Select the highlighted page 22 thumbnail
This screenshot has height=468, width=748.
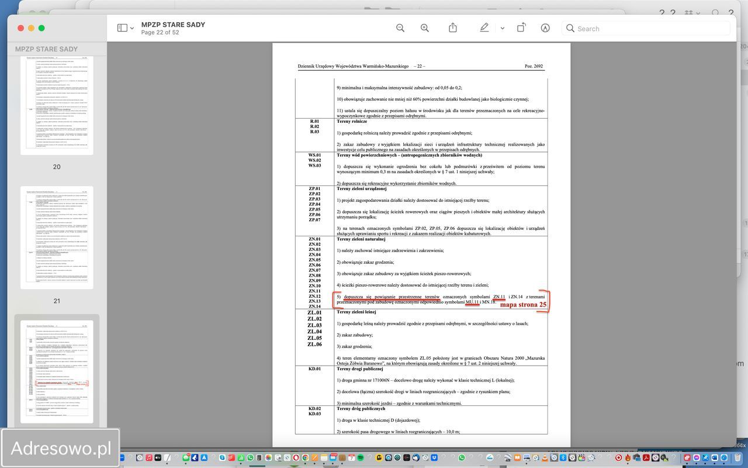pos(57,371)
